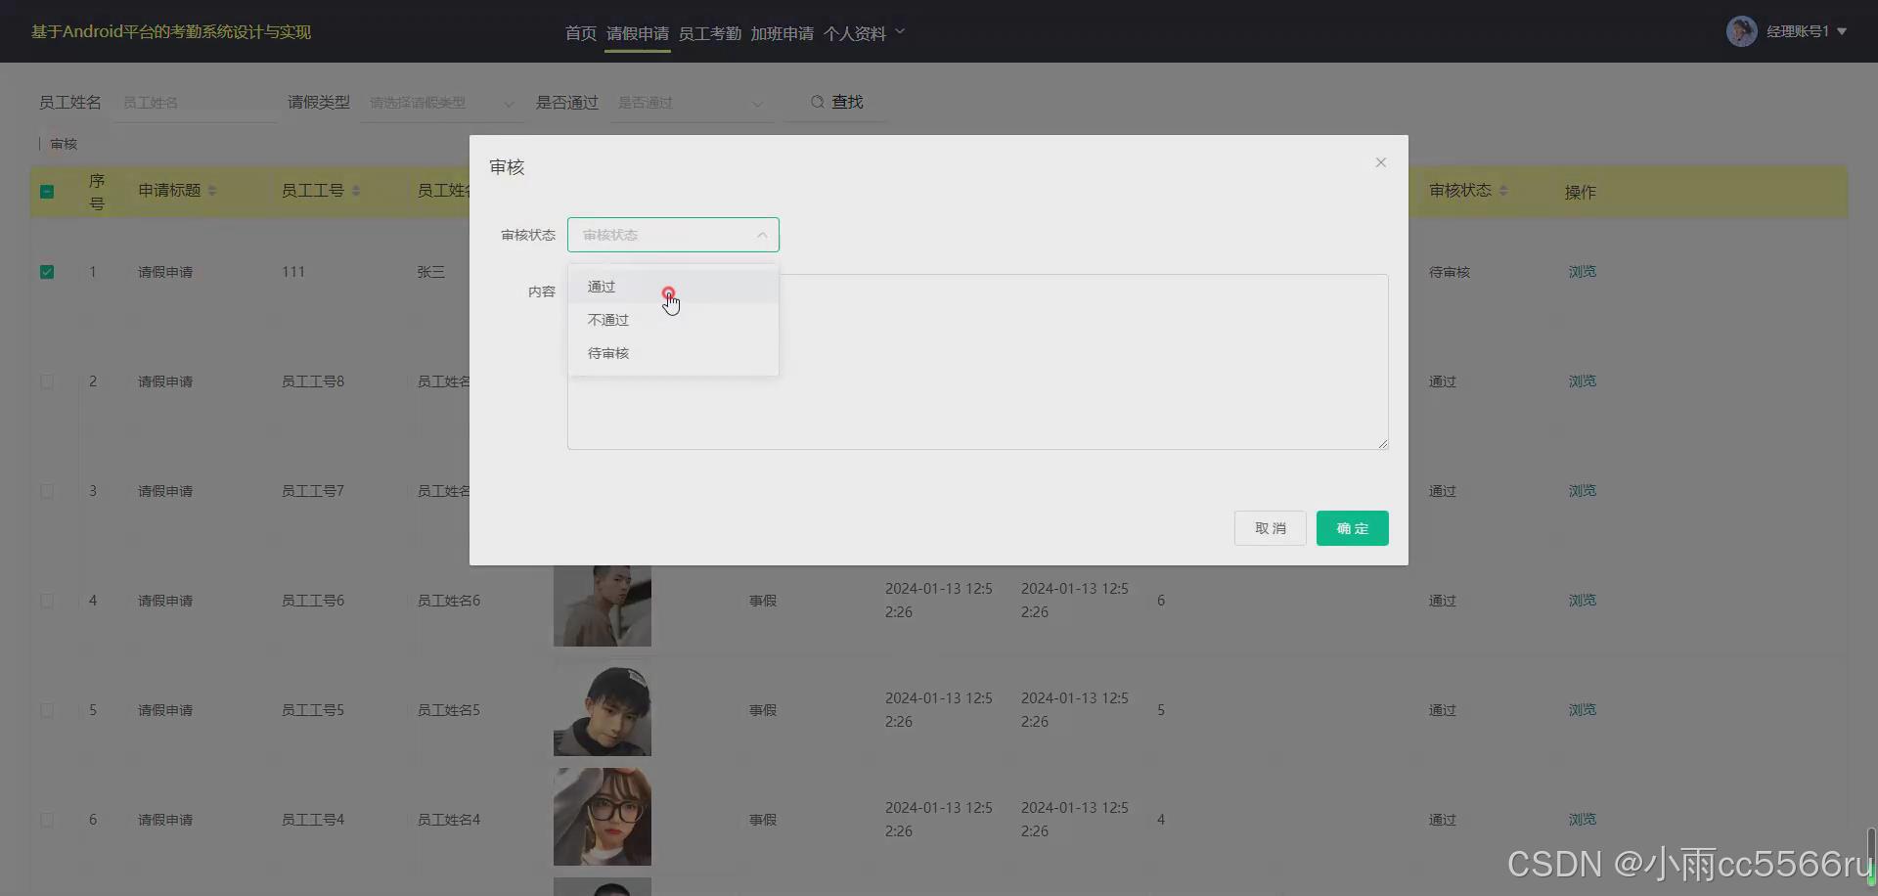
Task: Click the magnifier icon beside 查找
Action: point(818,102)
